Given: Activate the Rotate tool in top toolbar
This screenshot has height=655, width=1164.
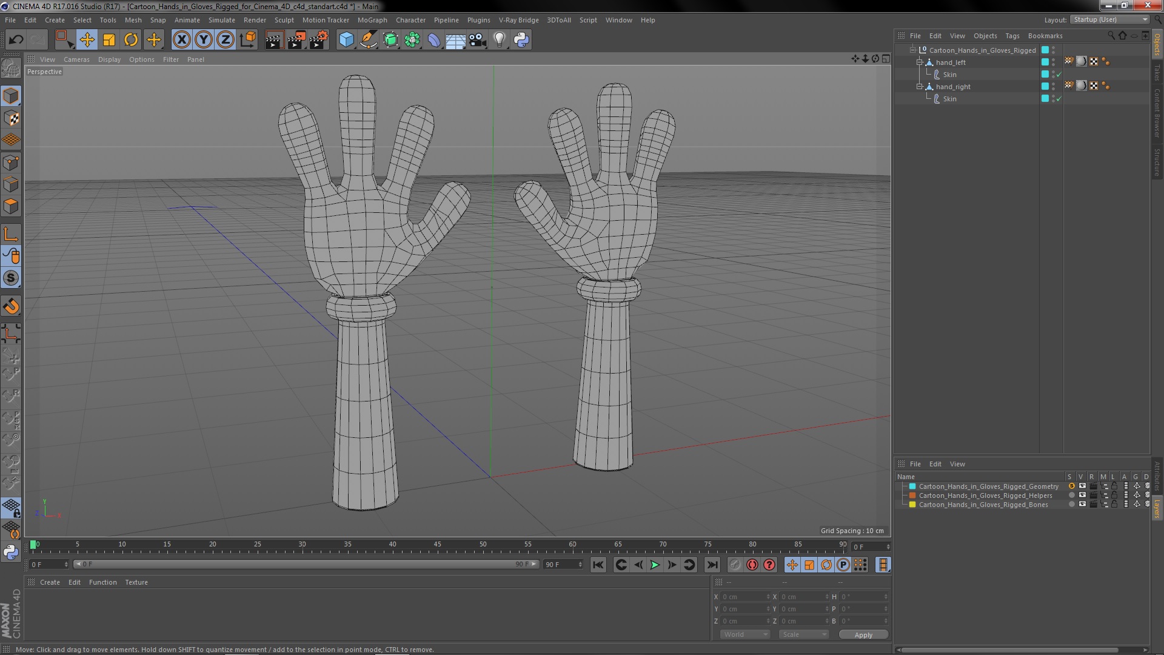Looking at the screenshot, I should [x=131, y=40].
